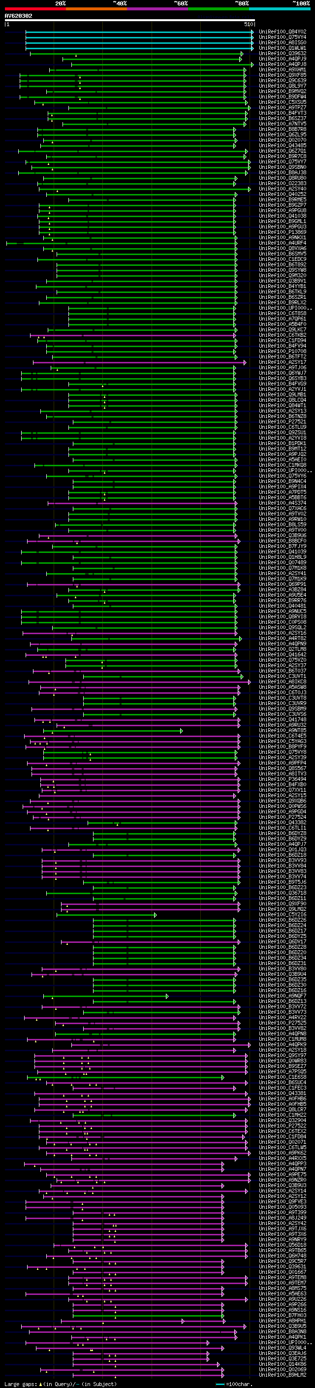Click the green alignment bar for Q39632
This screenshot has height=1388, width=315.
[x=137, y=54]
